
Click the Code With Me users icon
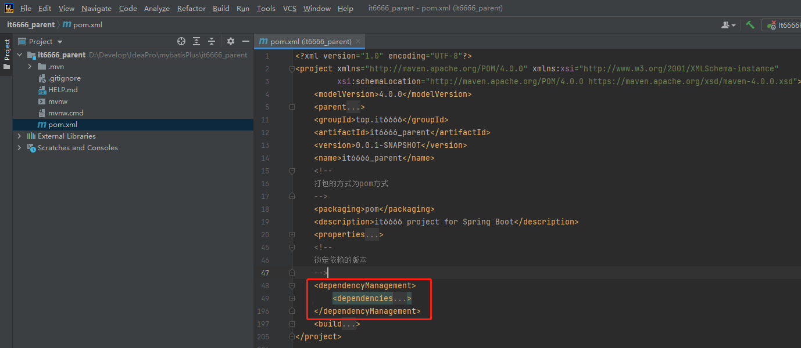click(x=728, y=25)
